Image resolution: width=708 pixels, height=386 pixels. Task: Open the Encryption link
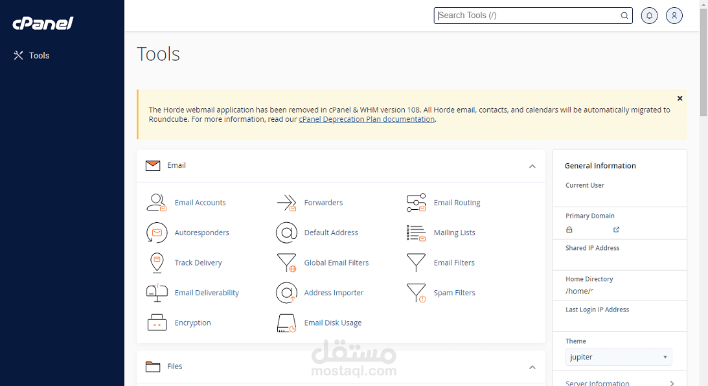point(193,323)
